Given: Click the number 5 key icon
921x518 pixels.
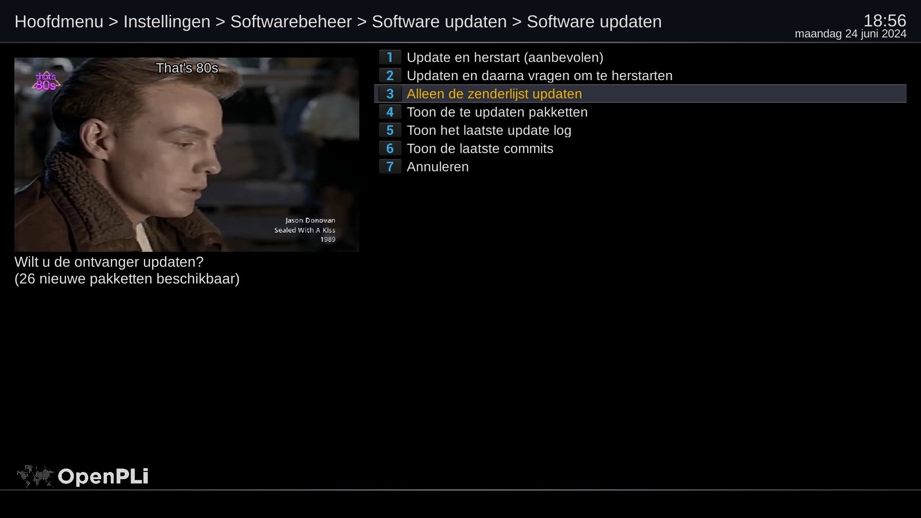Looking at the screenshot, I should tap(390, 130).
